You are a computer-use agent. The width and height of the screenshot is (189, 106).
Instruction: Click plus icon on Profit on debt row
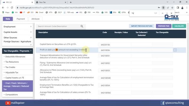pyautogui.click(x=175, y=50)
